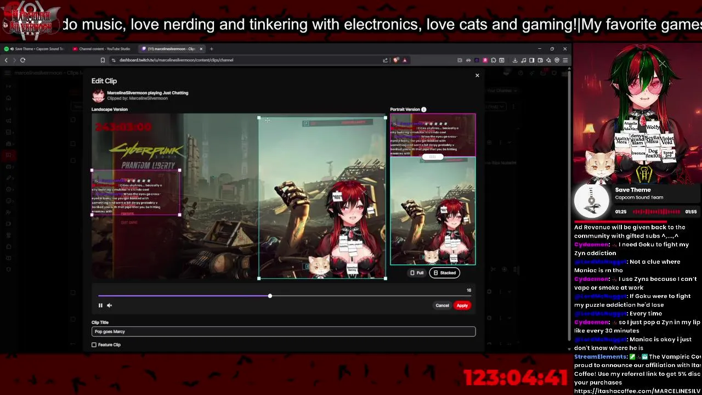Select the marcelinesilvermoon Clips tab
Screen dimensions: 702x395
(x=171, y=49)
